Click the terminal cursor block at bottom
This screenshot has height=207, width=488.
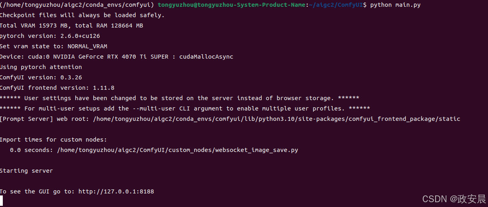2,201
